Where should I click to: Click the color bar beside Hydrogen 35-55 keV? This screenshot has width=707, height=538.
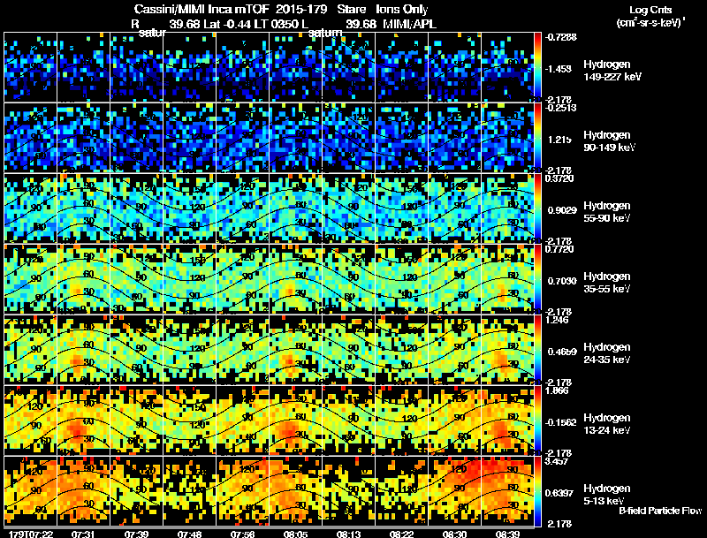click(537, 279)
